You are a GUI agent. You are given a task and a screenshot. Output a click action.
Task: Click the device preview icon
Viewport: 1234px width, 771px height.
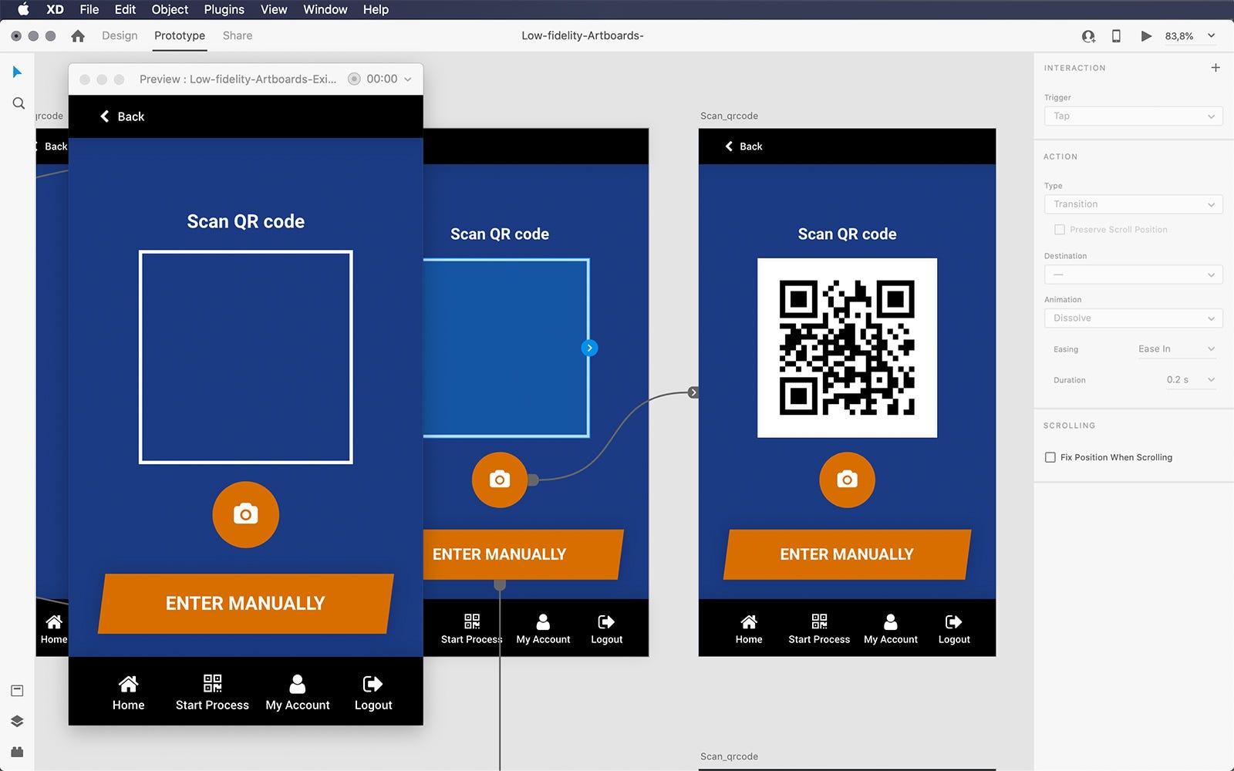[x=1116, y=36]
